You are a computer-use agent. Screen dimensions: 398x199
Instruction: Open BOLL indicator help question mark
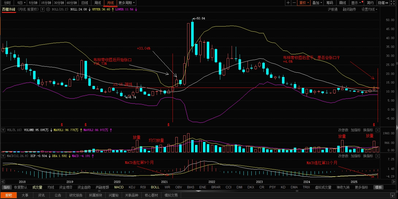point(42,9)
